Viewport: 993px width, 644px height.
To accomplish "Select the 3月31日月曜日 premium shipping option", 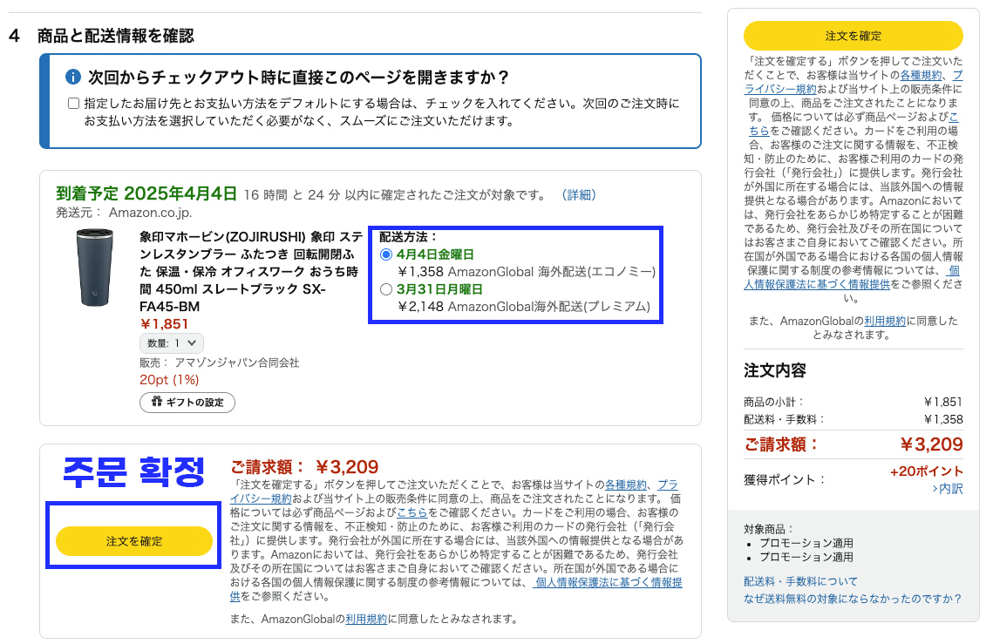I will point(385,289).
